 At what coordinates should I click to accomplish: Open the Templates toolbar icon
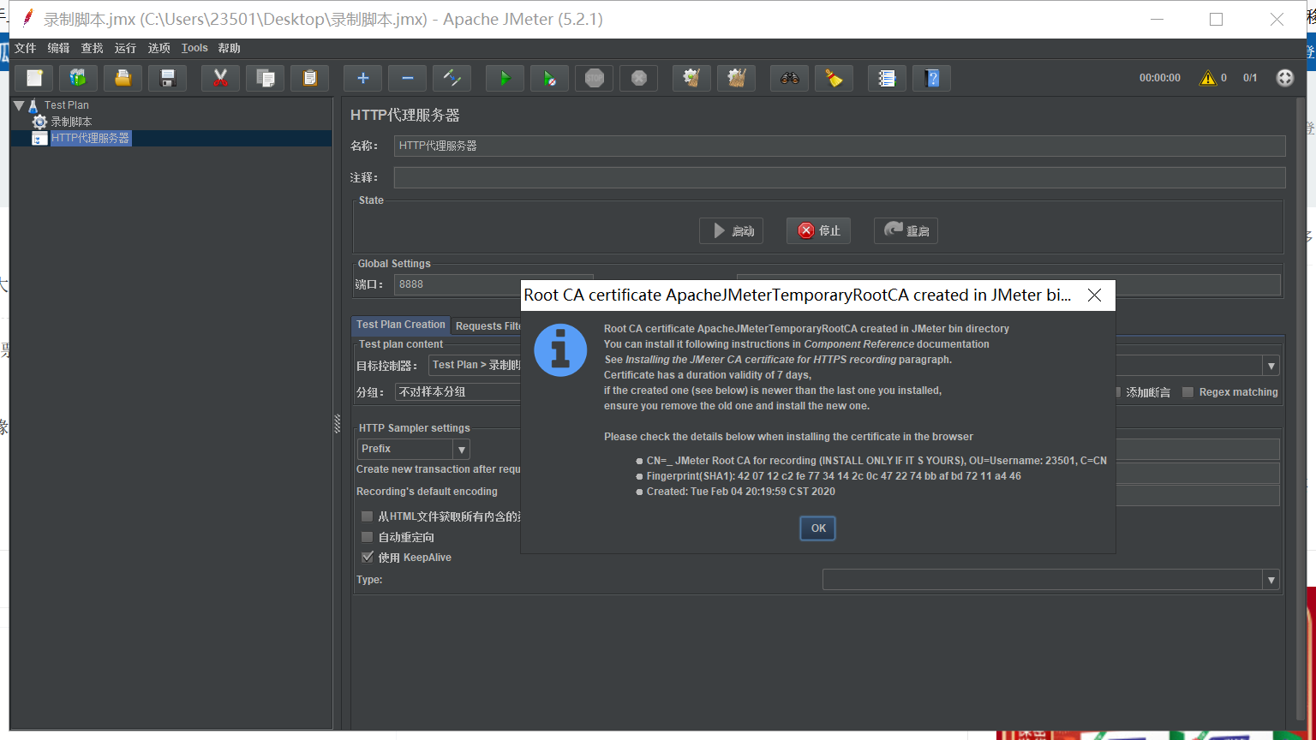click(x=78, y=78)
